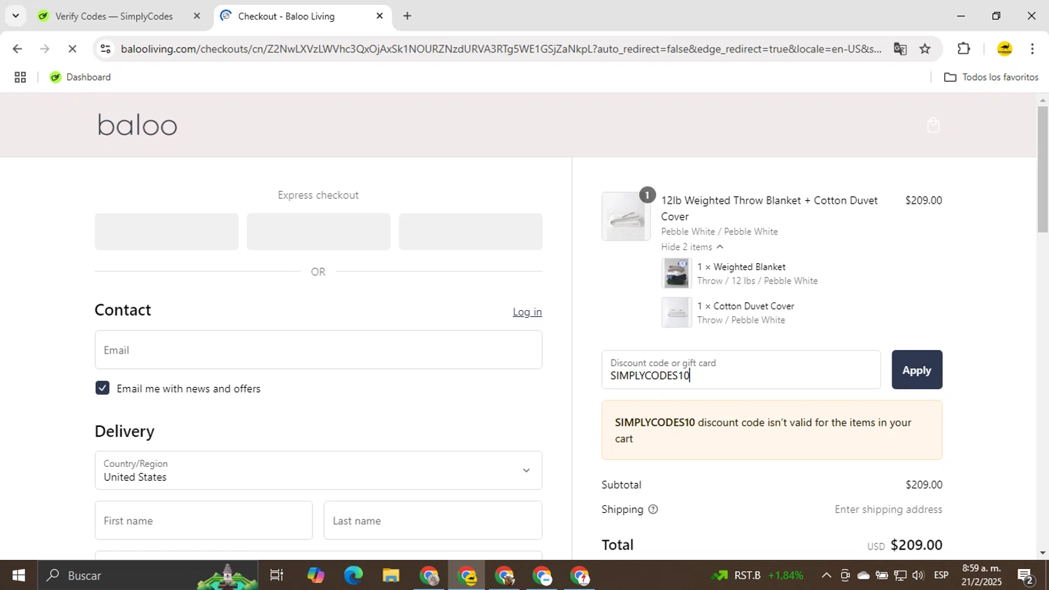Click the Weighted Blanket item thumbnail
Screen dimensions: 1049x590
[x=676, y=273]
